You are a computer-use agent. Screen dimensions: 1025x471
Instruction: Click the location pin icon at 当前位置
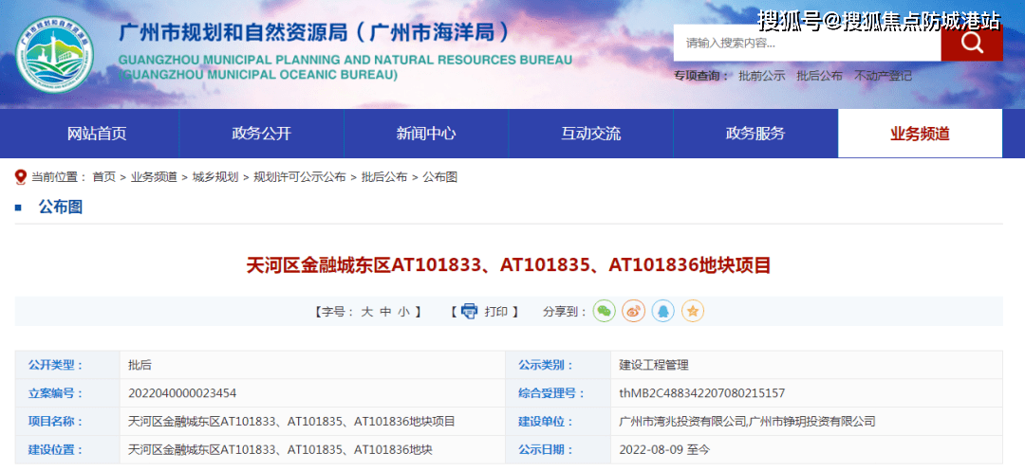(21, 177)
